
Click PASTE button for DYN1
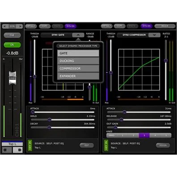point(58,26)
